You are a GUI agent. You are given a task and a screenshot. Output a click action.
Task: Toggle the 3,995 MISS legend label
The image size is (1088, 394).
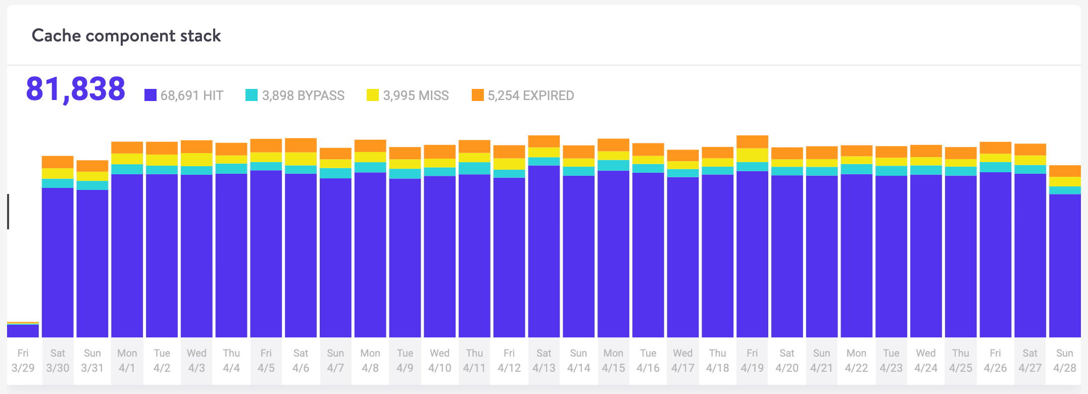point(416,95)
